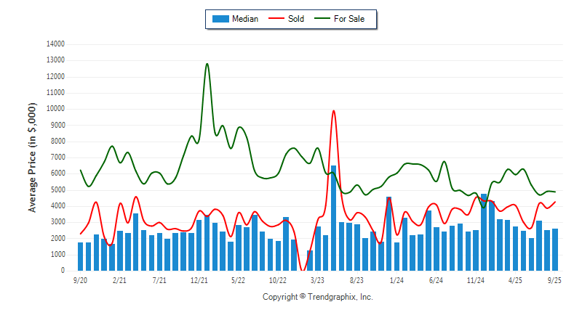582x315 pixels.
Task: Click where the Sold line touches zero
Action: pyautogui.click(x=303, y=270)
